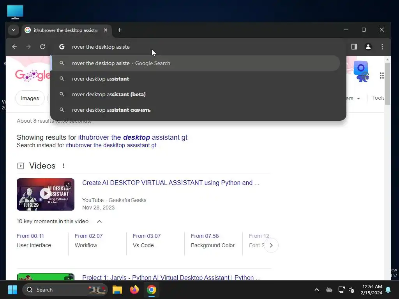Jump to 'From 00:11' User Interface moment

pyautogui.click(x=34, y=241)
